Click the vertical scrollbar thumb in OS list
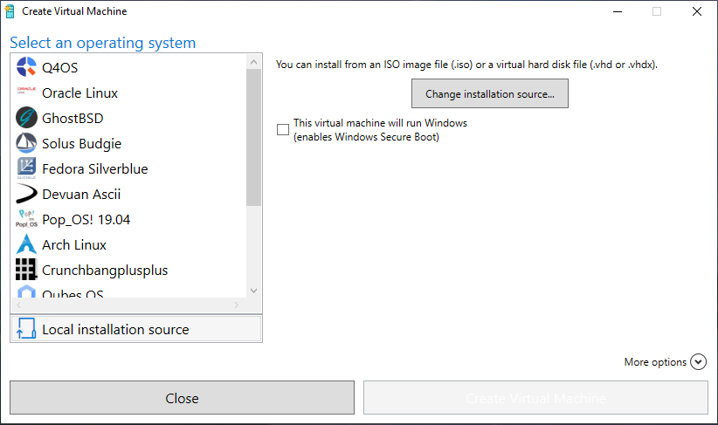Image resolution: width=718 pixels, height=425 pixels. [253, 137]
